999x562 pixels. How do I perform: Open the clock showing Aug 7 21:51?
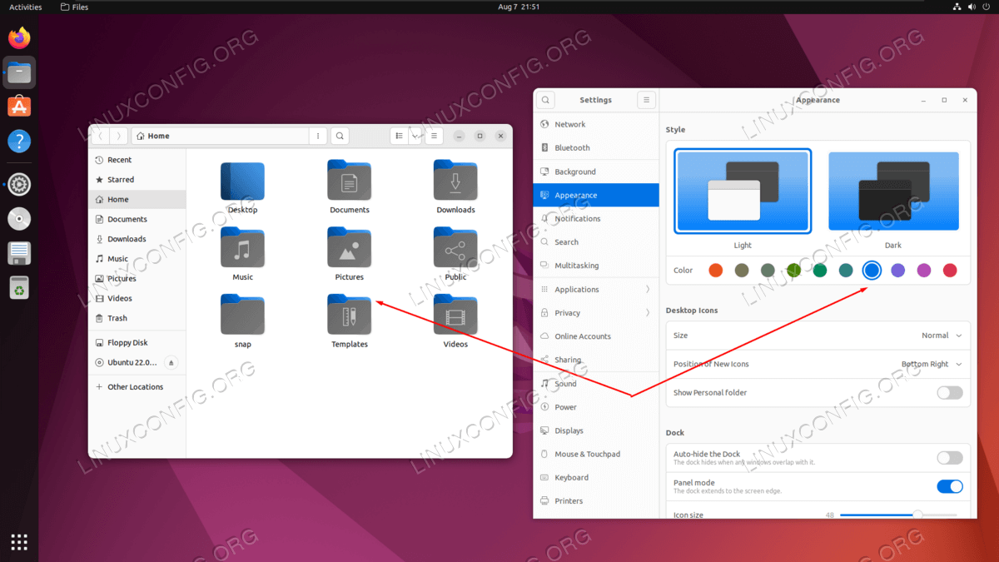519,7
